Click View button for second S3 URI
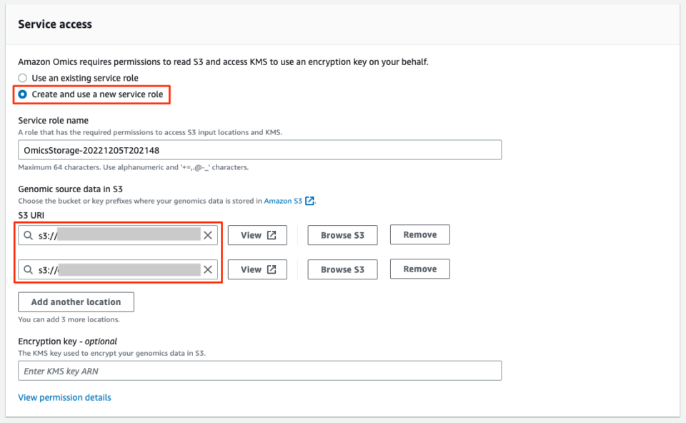Viewport: 686px width, 423px height. (x=257, y=269)
